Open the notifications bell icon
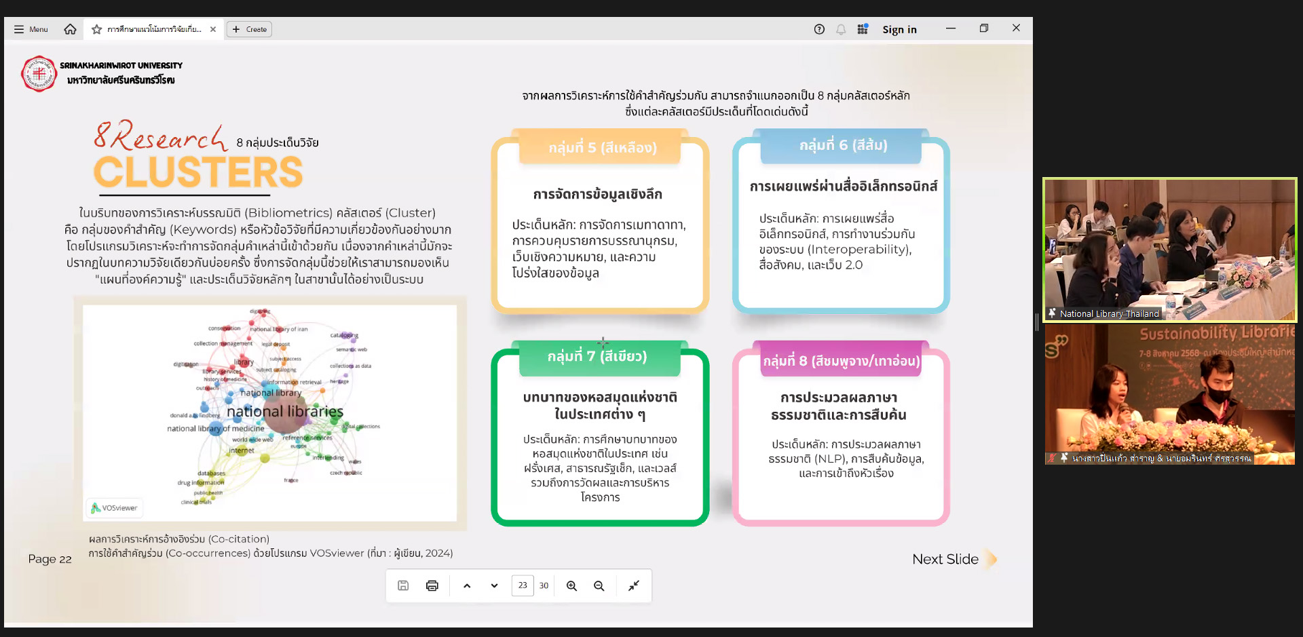 (x=841, y=29)
